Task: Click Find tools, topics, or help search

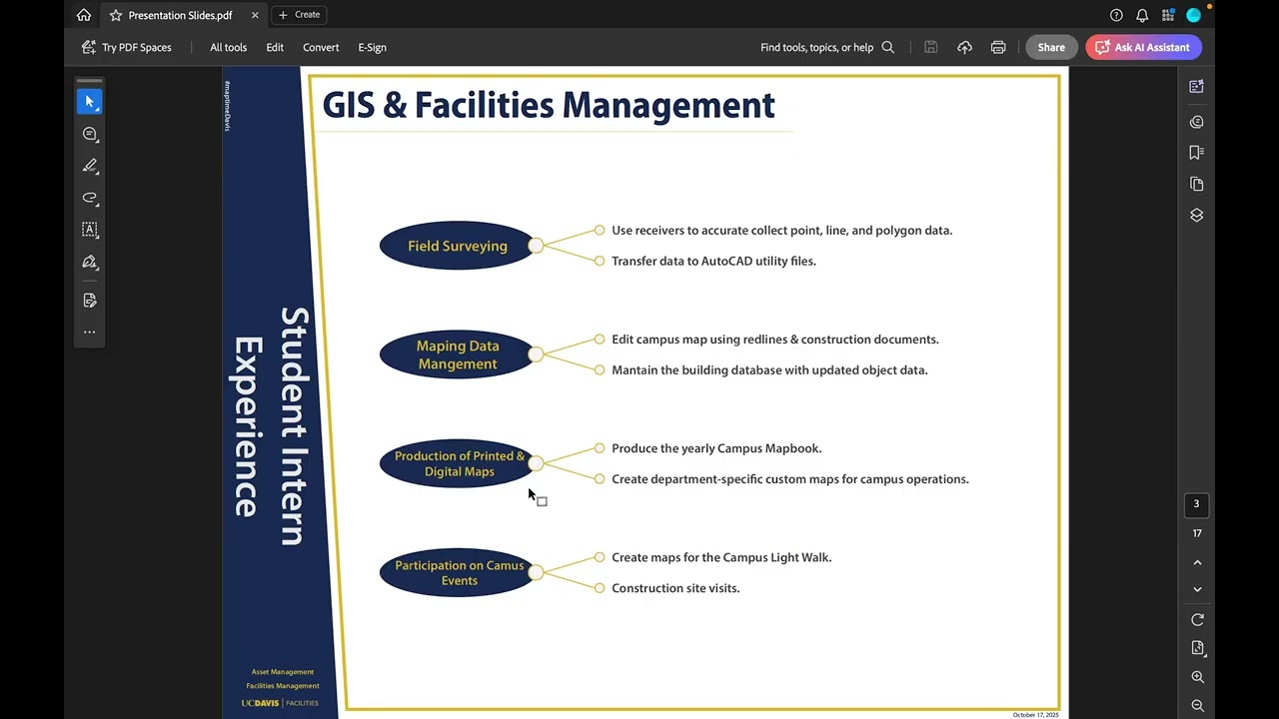Action: pyautogui.click(x=827, y=47)
